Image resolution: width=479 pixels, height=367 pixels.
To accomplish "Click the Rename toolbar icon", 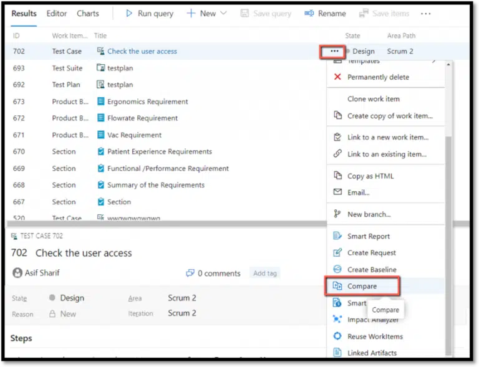I will pyautogui.click(x=309, y=13).
